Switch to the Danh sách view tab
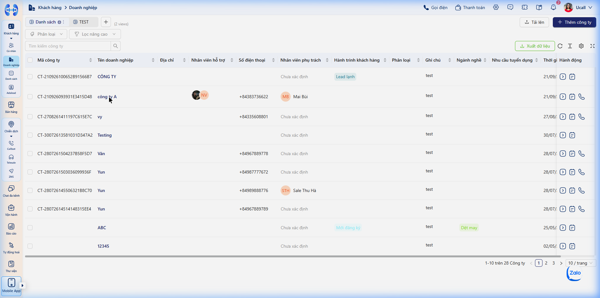 pos(46,22)
